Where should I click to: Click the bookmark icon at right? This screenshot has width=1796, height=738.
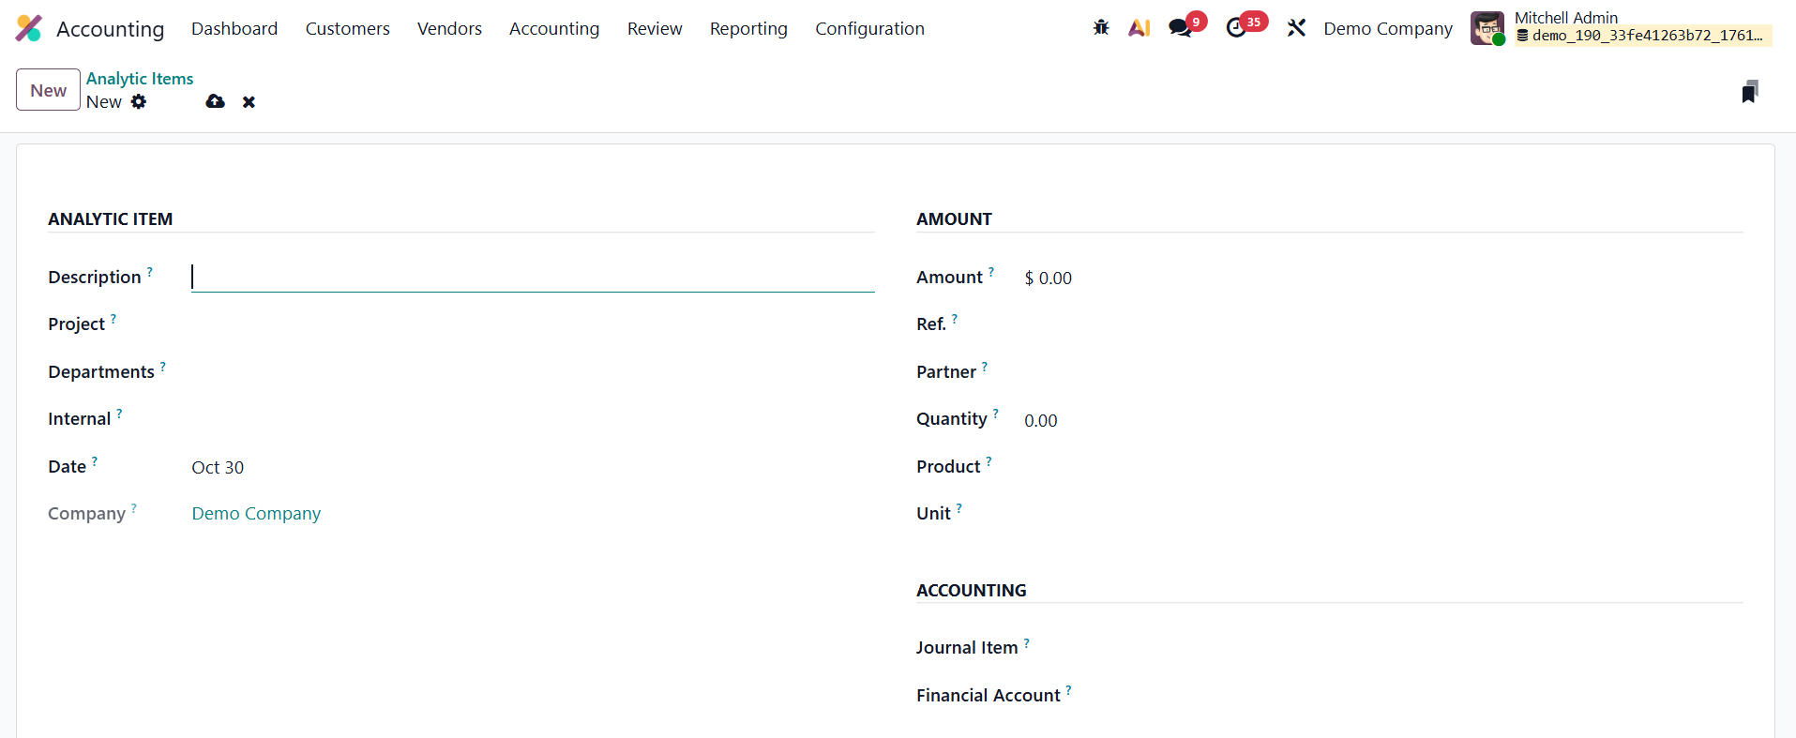click(1749, 92)
